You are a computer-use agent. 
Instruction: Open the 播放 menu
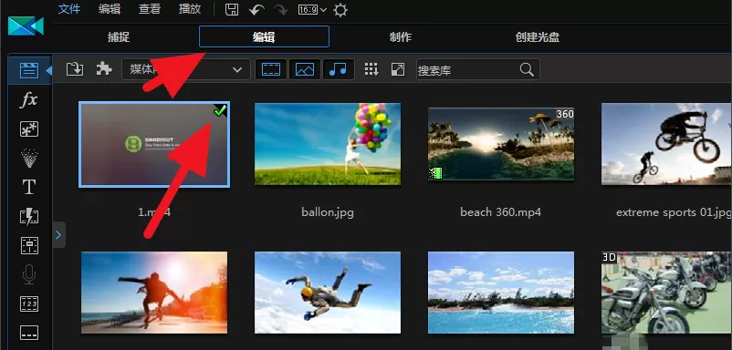pos(190,9)
